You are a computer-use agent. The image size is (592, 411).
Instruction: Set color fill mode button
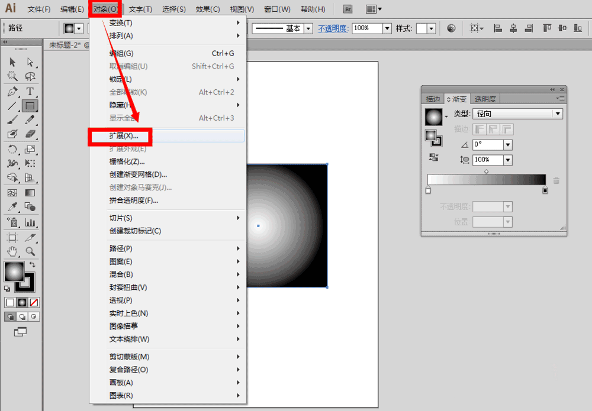pos(10,302)
